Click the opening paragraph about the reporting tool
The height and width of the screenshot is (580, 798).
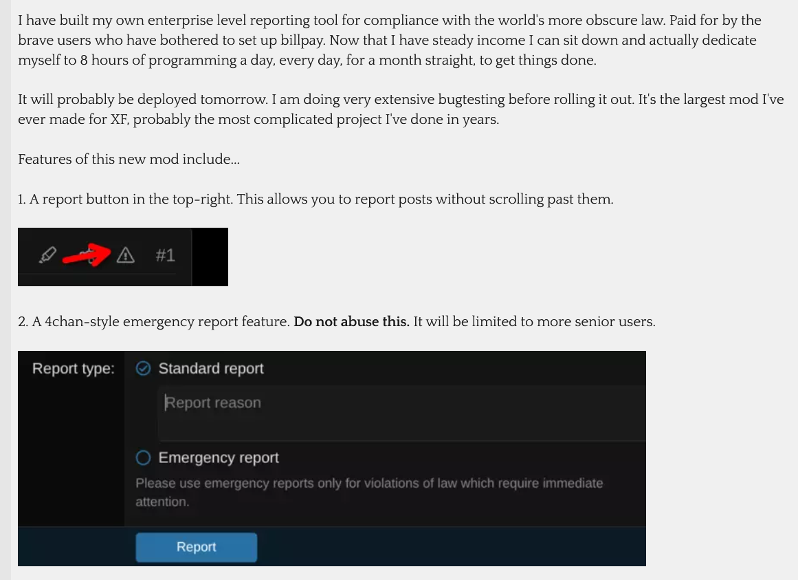(x=389, y=40)
